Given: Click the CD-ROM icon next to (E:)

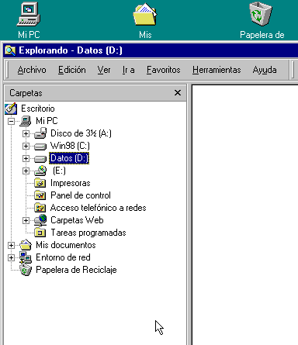Looking at the screenshot, I should click(40, 171).
